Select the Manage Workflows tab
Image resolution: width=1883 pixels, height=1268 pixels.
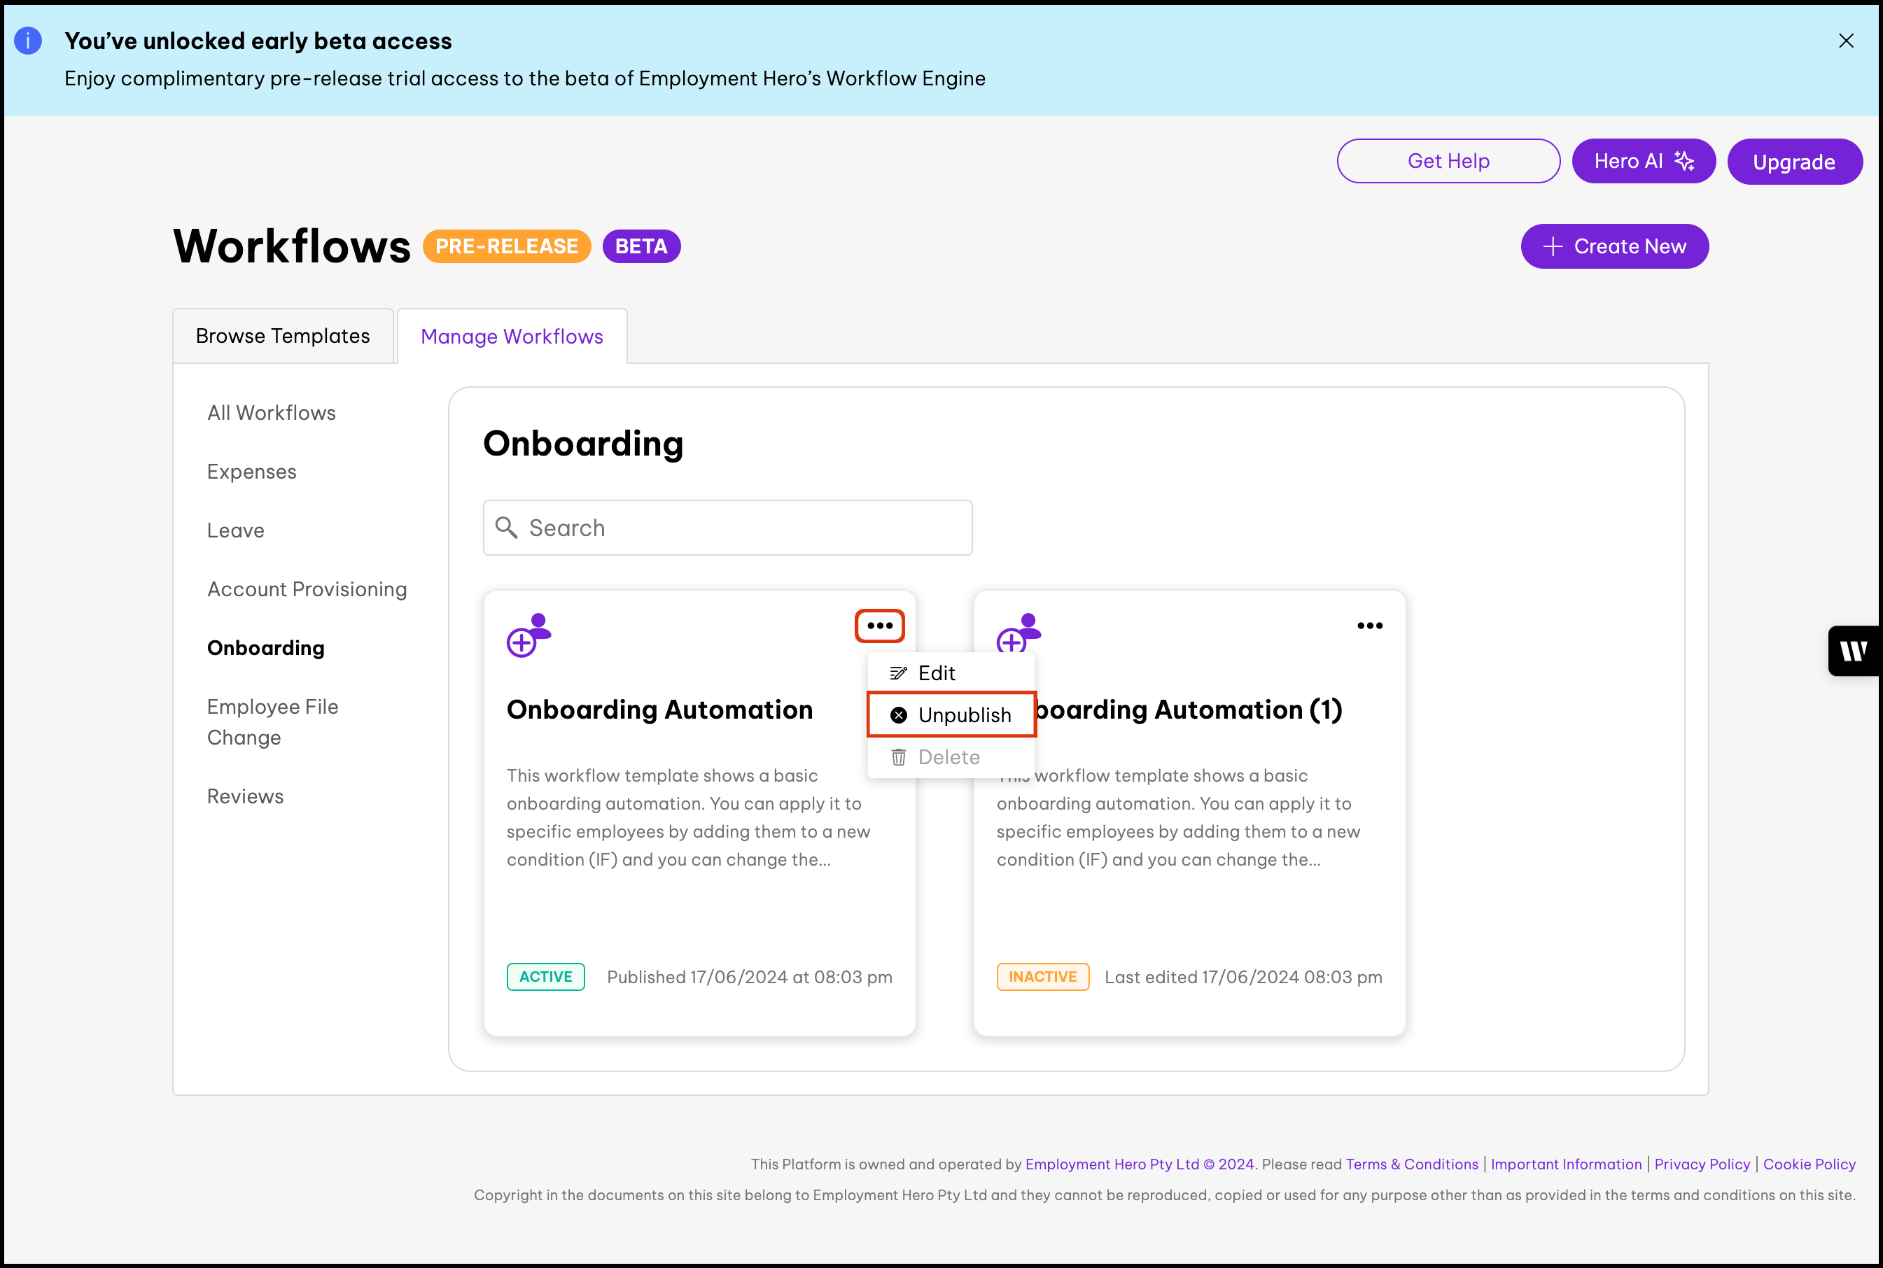(511, 337)
